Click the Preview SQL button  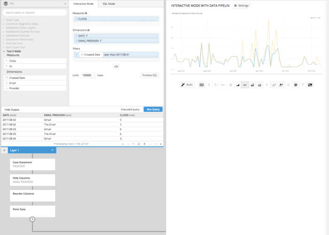click(150, 75)
